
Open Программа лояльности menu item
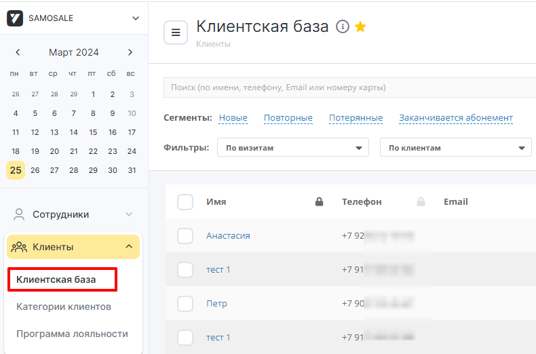(x=72, y=334)
